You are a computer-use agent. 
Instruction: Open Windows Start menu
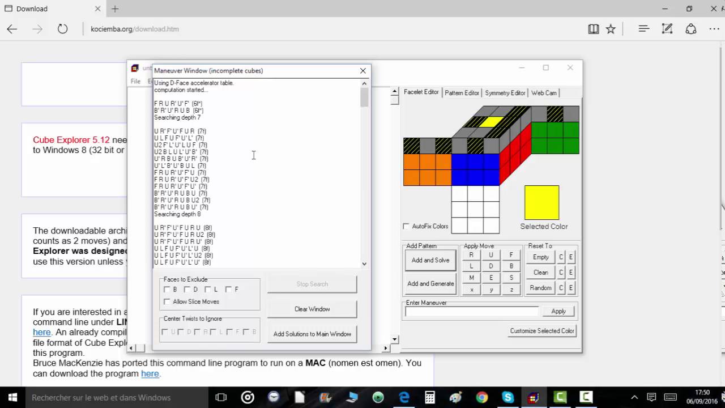12,397
